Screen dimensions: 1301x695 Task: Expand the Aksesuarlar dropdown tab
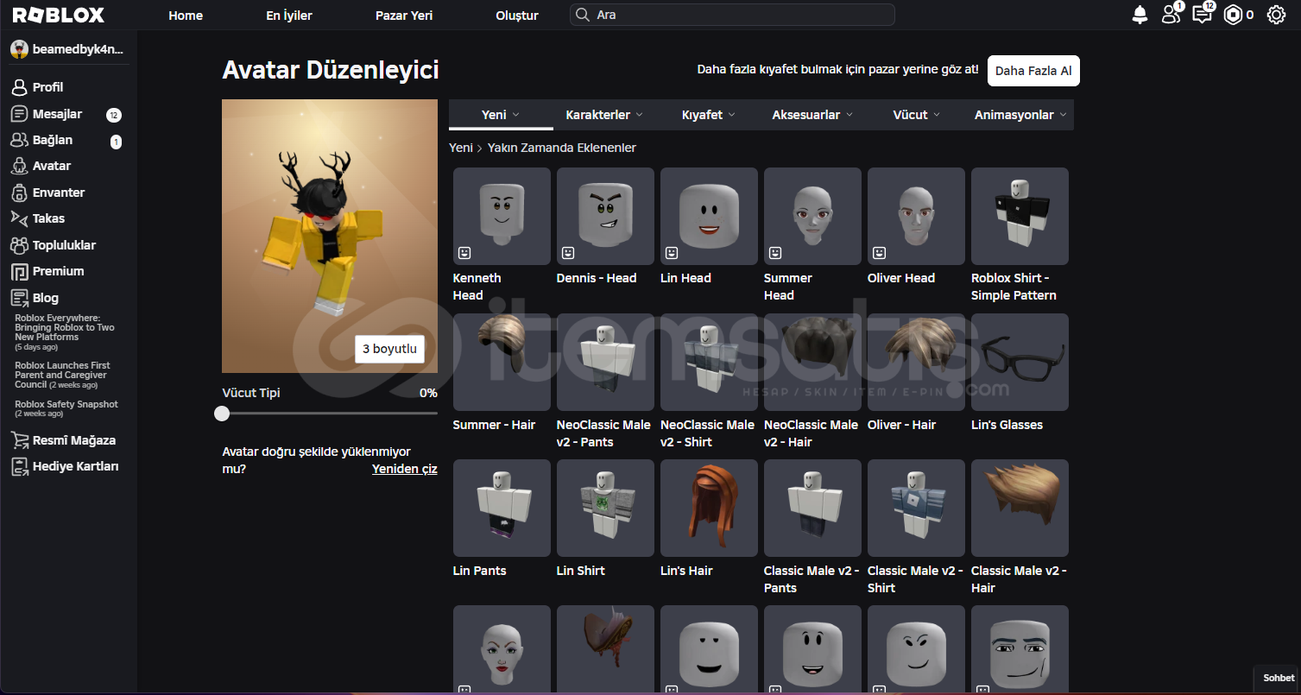(x=812, y=115)
